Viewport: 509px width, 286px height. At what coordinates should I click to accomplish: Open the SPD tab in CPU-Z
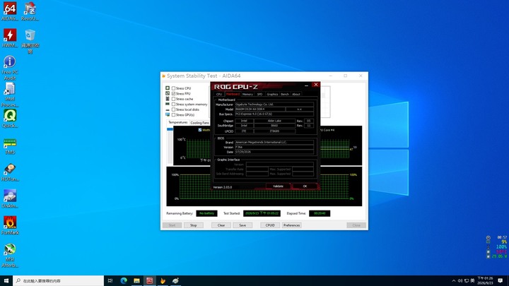(259, 94)
